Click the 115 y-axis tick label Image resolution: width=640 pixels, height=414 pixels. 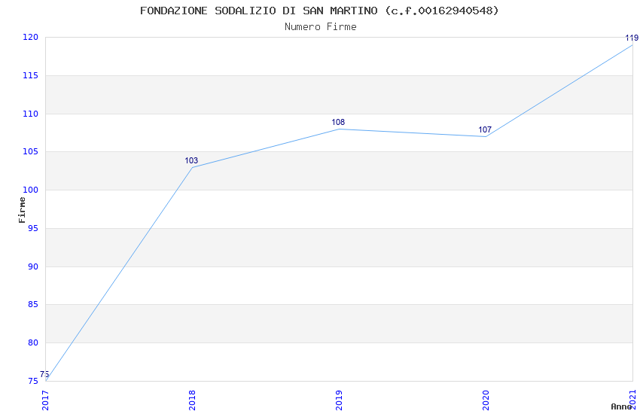pos(30,76)
